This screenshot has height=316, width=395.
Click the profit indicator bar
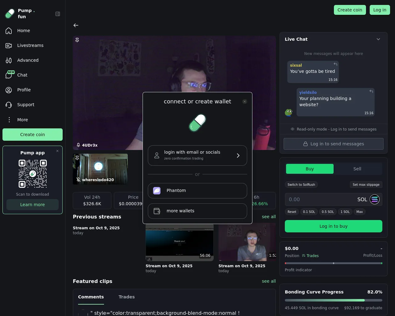[334, 263]
